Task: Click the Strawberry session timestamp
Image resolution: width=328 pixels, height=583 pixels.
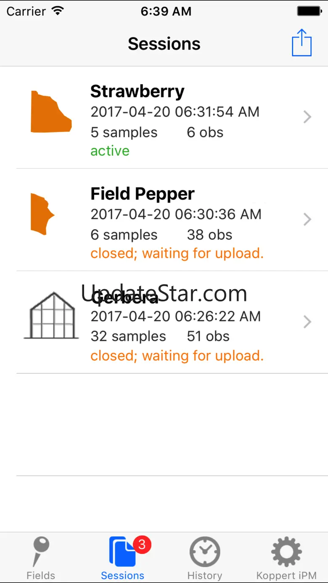Action: (x=175, y=112)
